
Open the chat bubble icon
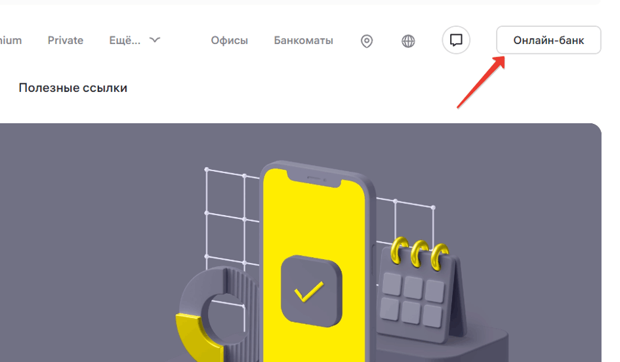456,40
